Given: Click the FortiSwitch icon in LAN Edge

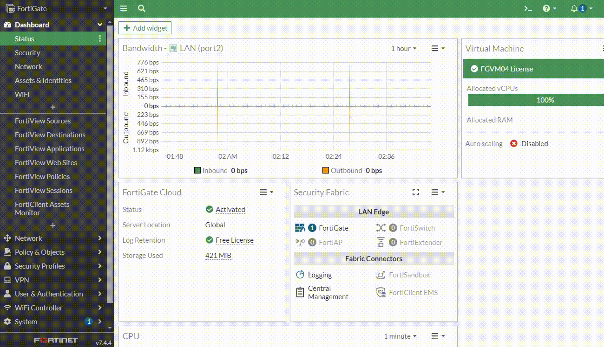Looking at the screenshot, I should 381,228.
